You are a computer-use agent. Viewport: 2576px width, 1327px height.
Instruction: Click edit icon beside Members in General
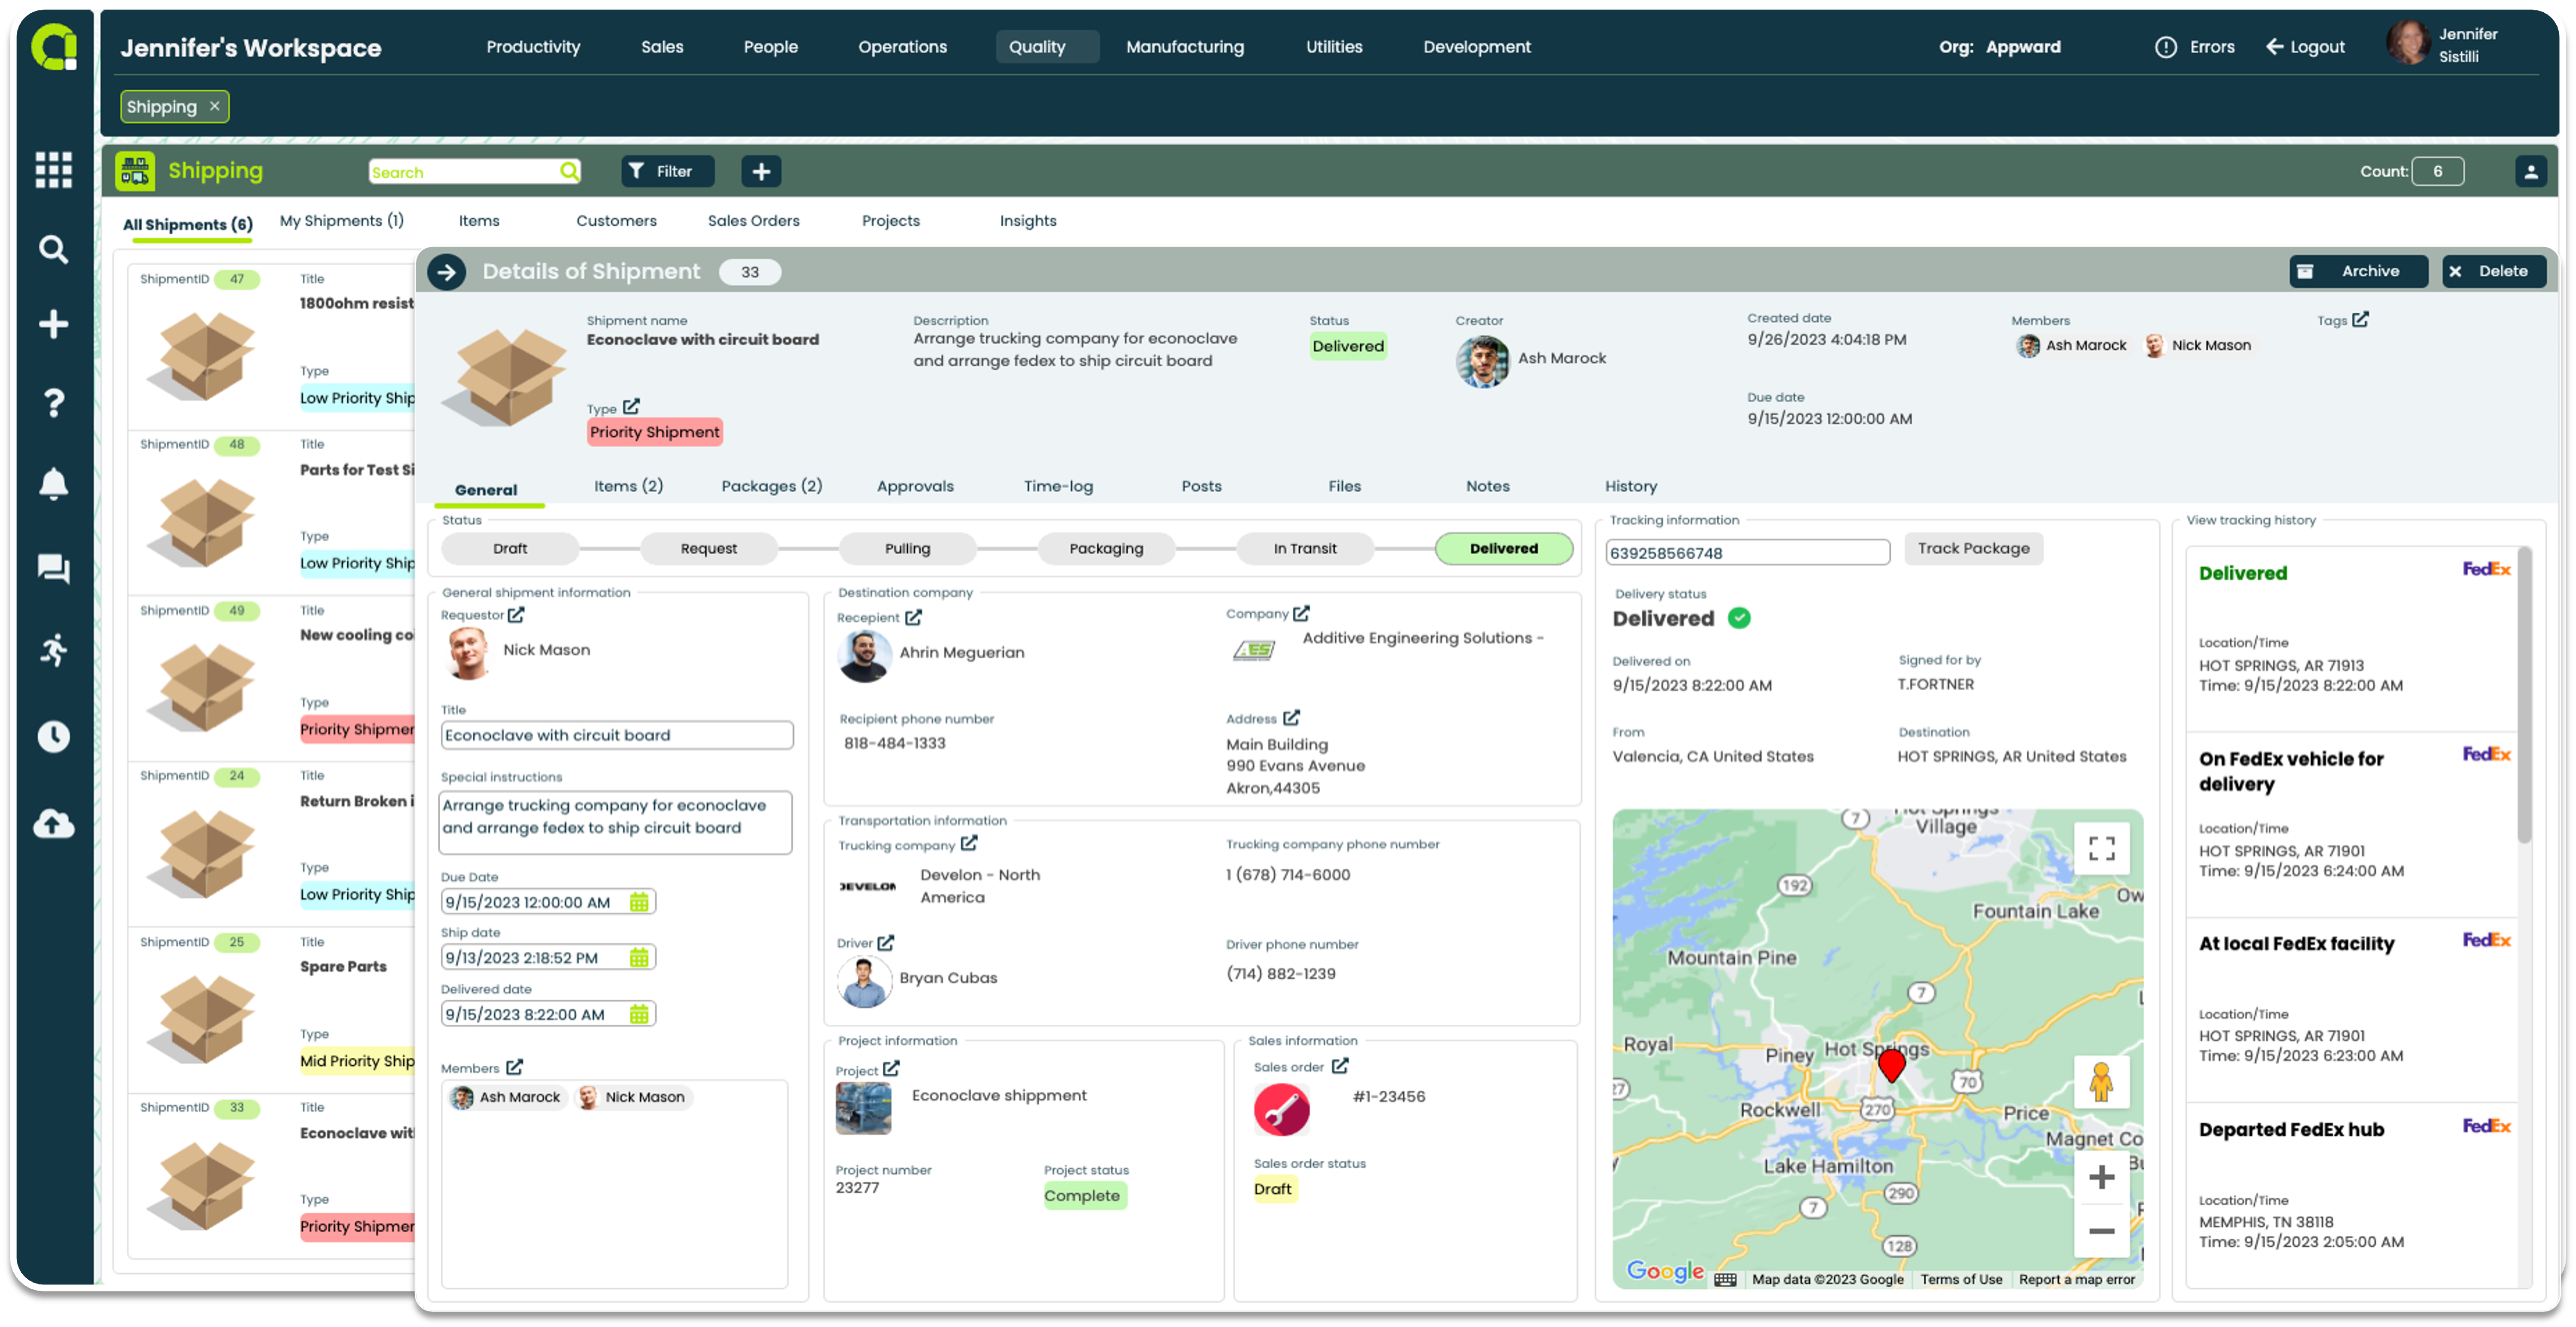[514, 1068]
